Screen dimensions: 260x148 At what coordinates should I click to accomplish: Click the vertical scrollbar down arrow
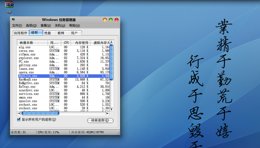point(112,109)
